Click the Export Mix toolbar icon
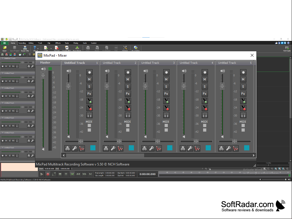The height and width of the screenshot is (219, 292). point(25,48)
